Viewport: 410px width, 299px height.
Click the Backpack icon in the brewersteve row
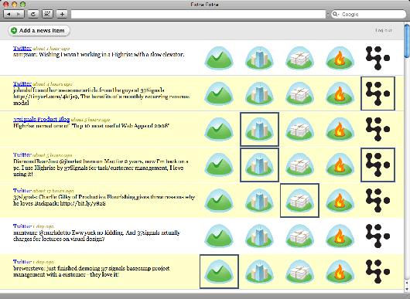[299, 272]
